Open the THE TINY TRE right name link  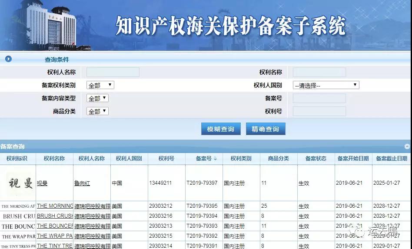(55, 246)
